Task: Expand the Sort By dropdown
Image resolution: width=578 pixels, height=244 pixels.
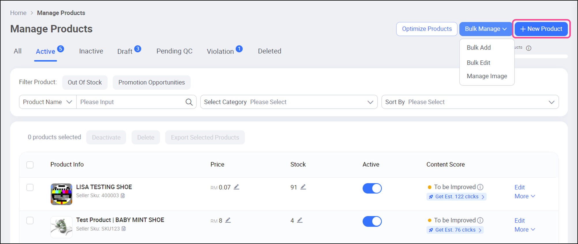Action: pos(470,102)
